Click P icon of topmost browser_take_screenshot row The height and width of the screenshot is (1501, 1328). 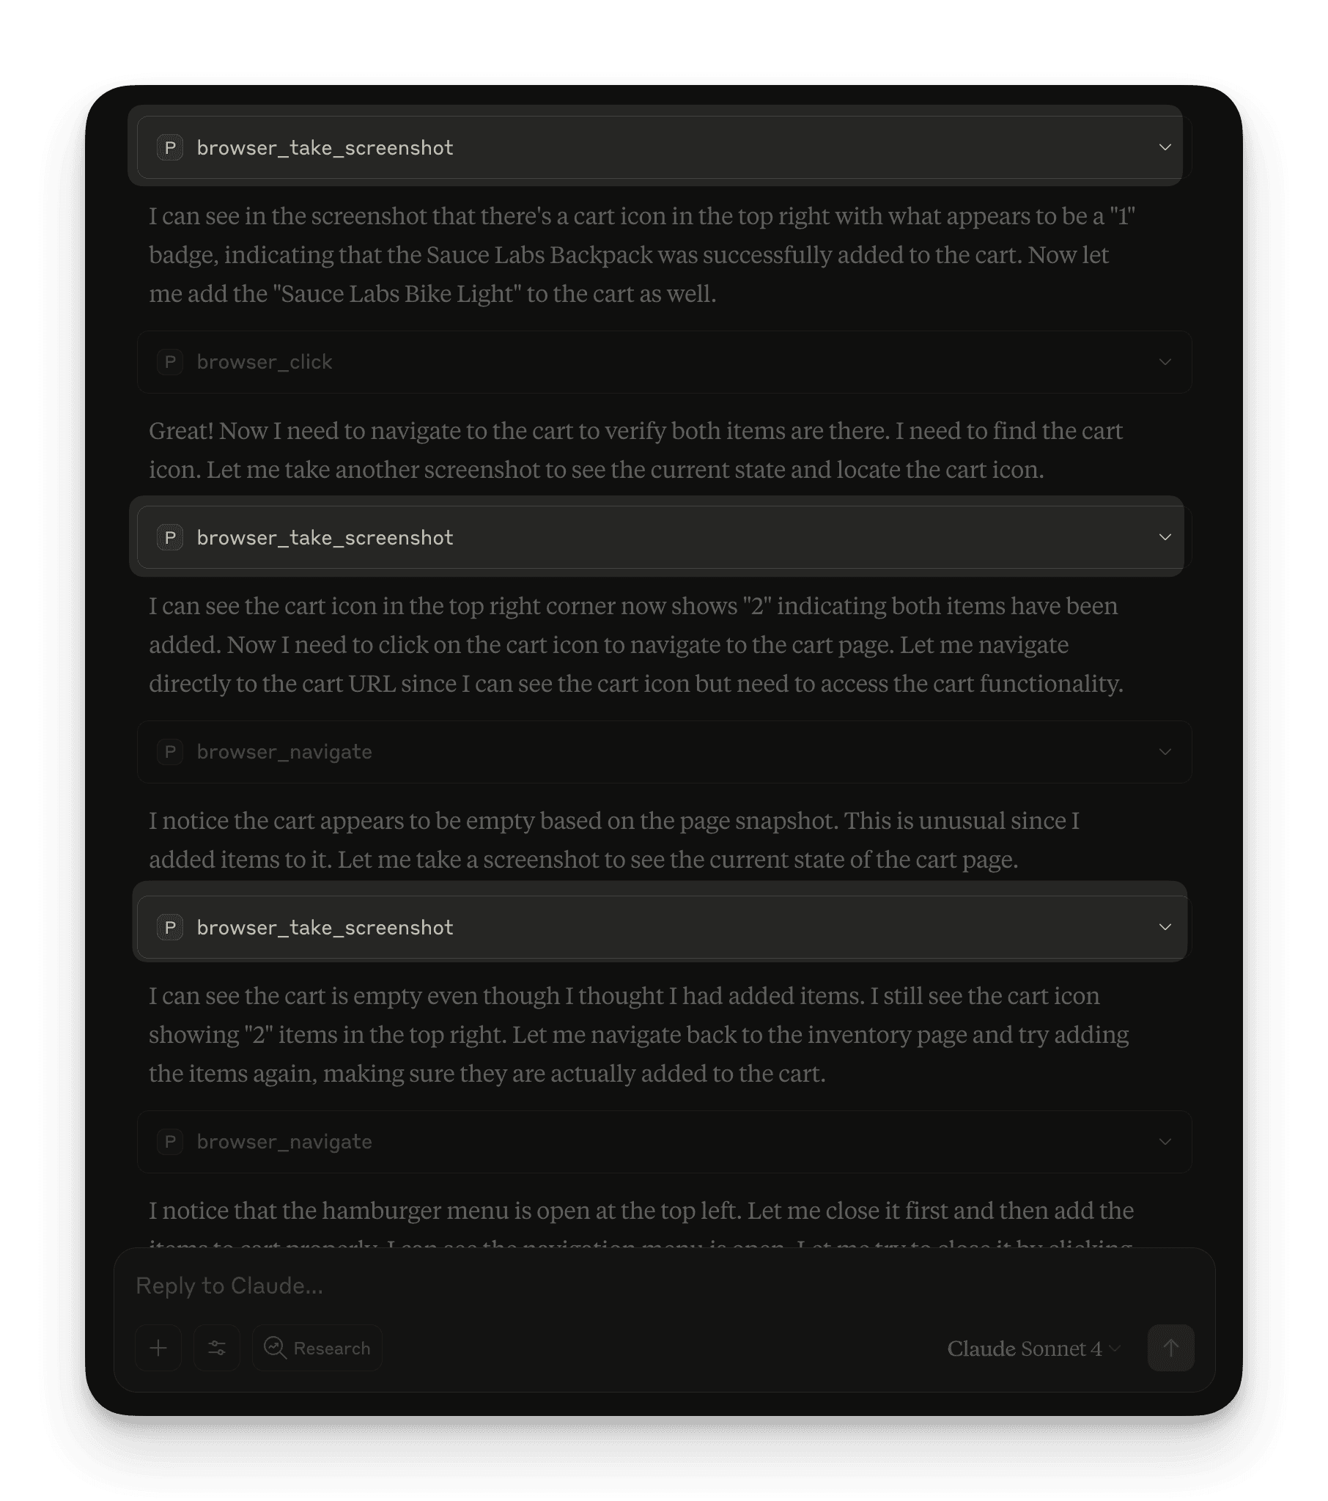[170, 147]
